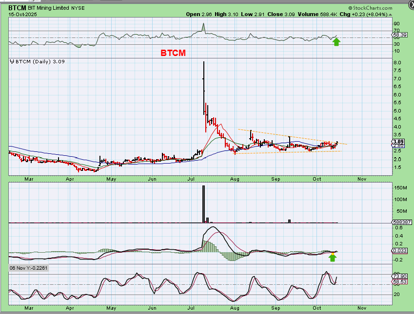
Task: Open the StockCharts.com copyright link
Action: 370,8
